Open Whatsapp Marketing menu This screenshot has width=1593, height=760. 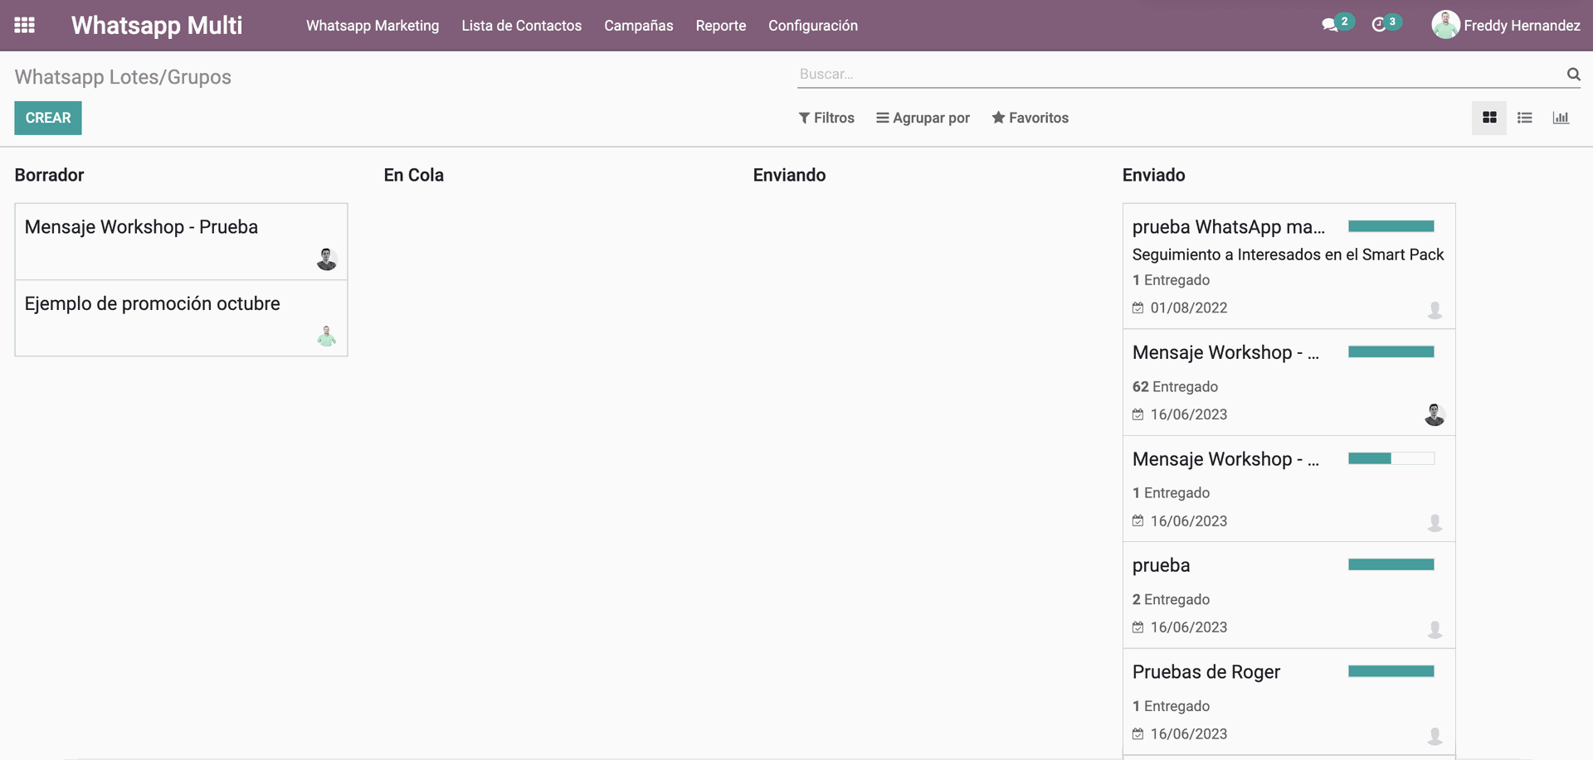click(x=373, y=26)
